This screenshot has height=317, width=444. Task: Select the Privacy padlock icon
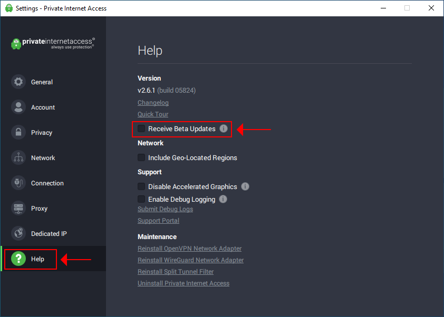[18, 133]
